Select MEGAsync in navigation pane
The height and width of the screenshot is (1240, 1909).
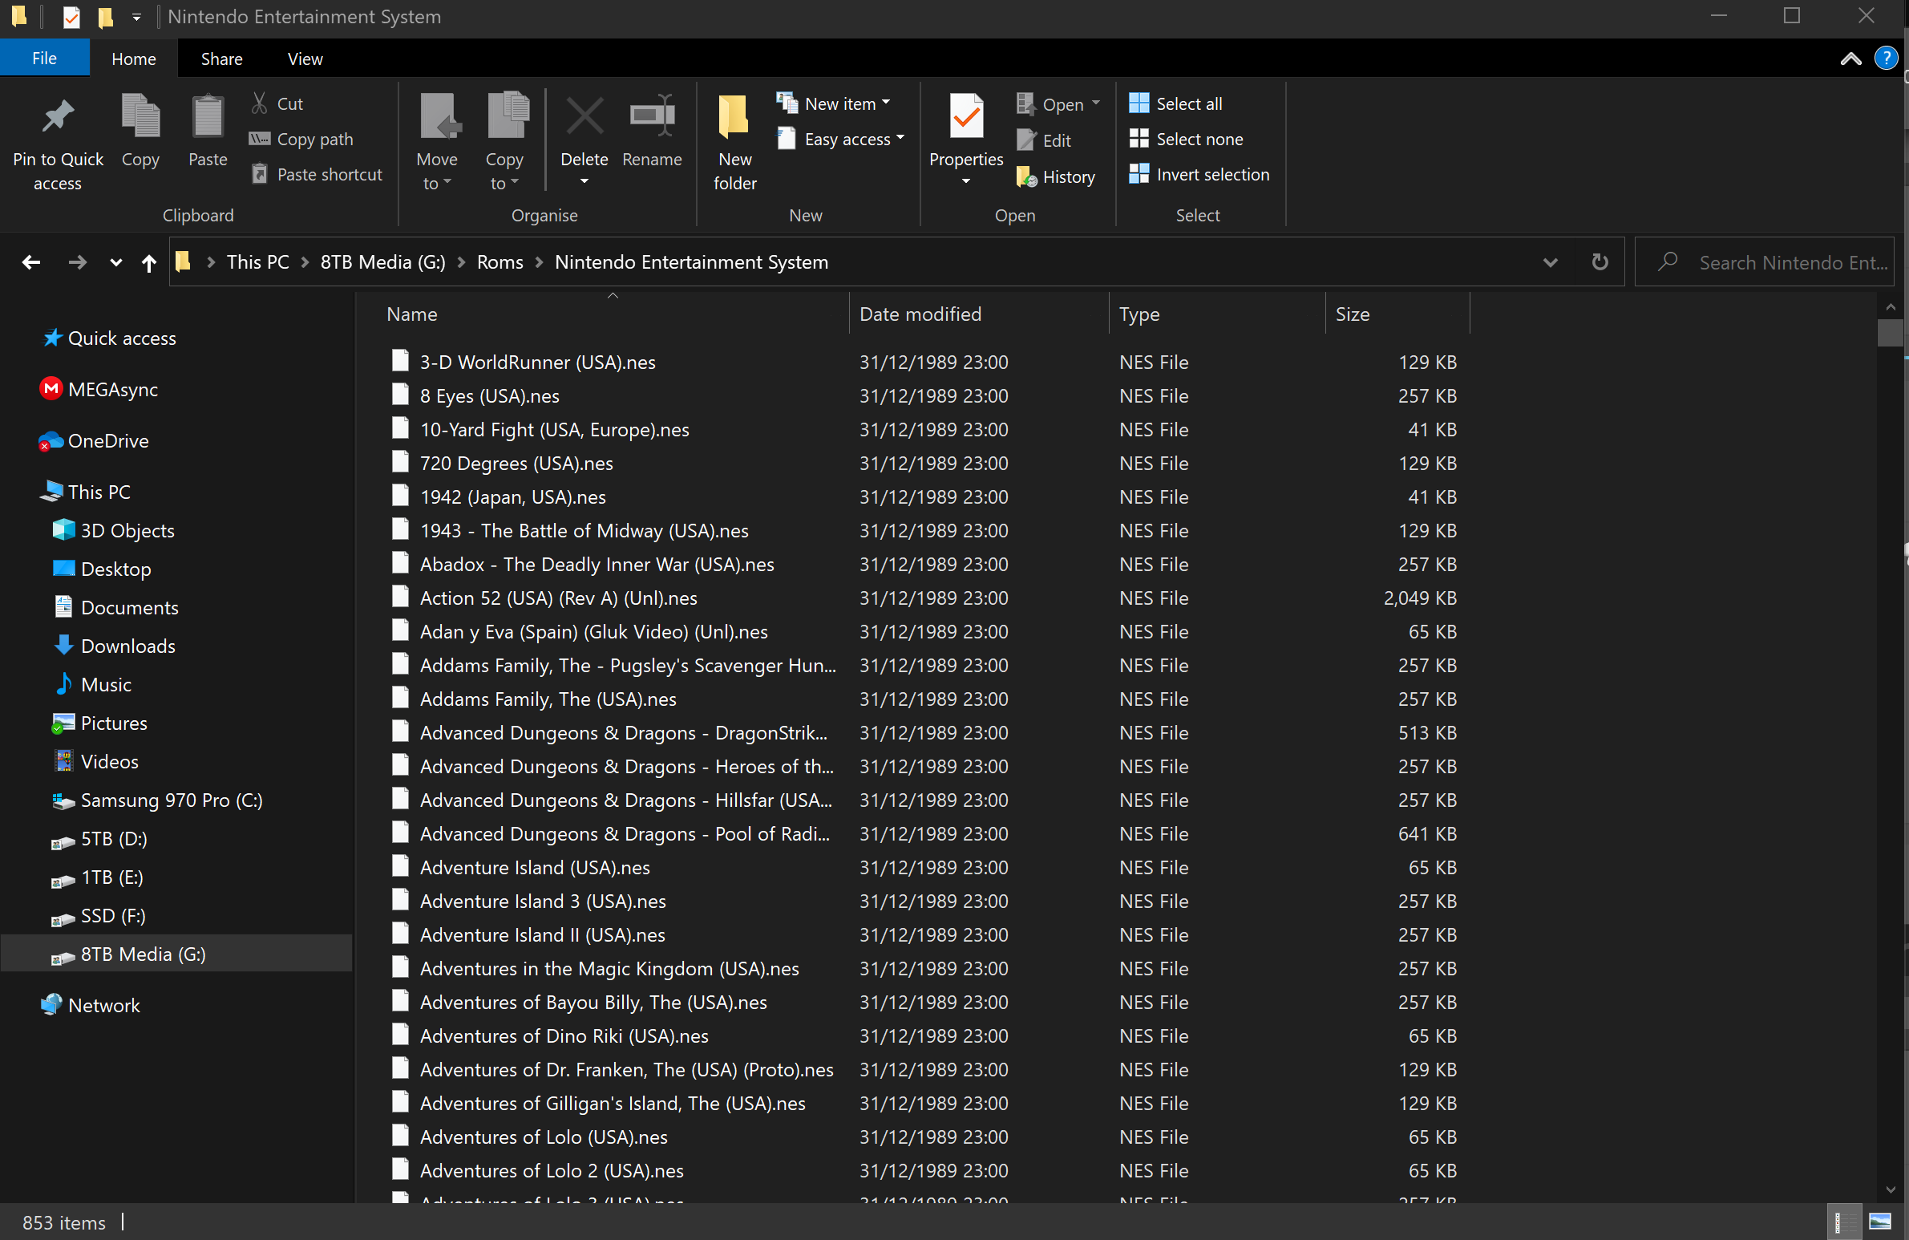coord(99,389)
